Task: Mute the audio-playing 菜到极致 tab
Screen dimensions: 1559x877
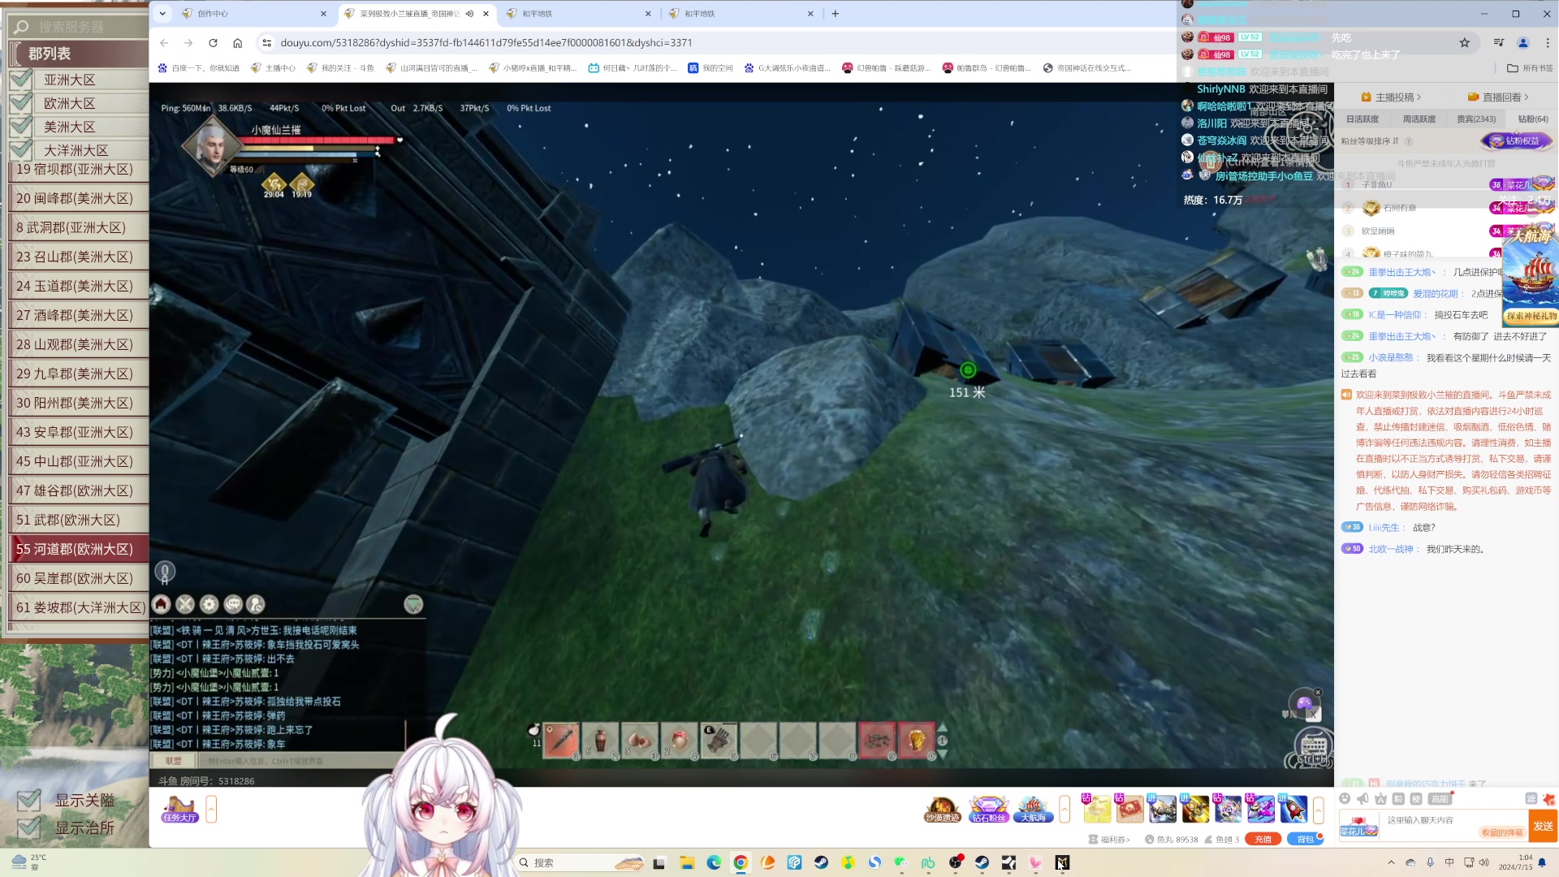Action: 469,13
